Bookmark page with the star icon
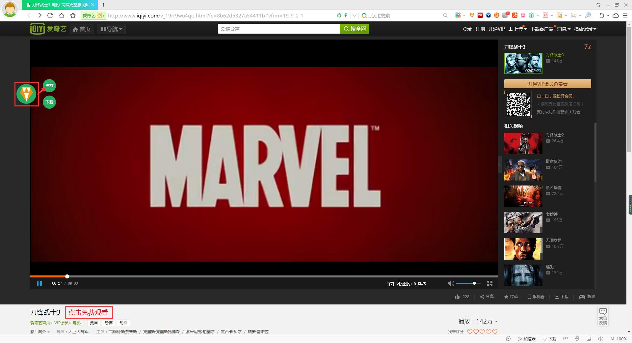 pyautogui.click(x=73, y=15)
